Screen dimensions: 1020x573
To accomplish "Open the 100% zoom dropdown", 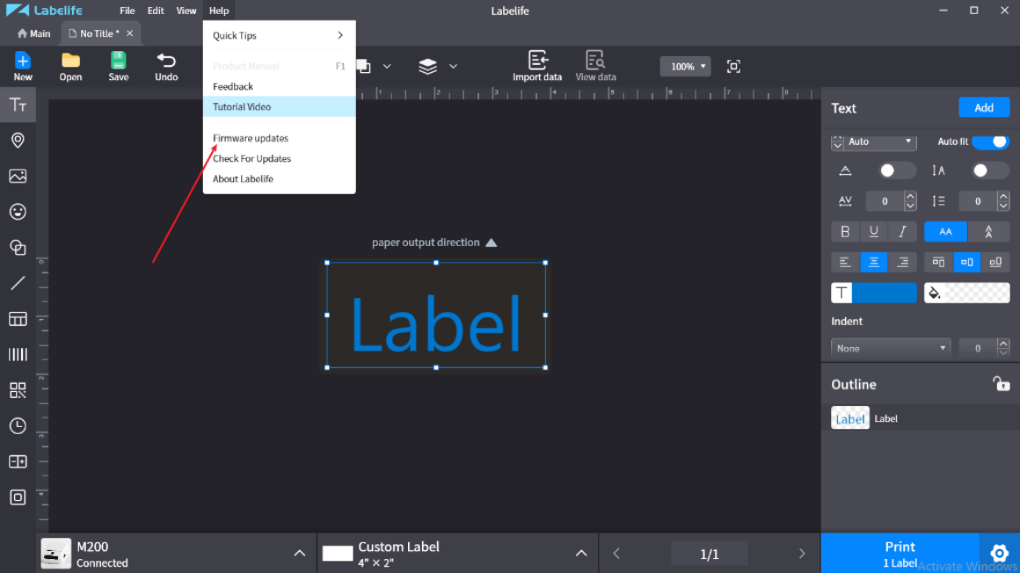I will coord(685,67).
